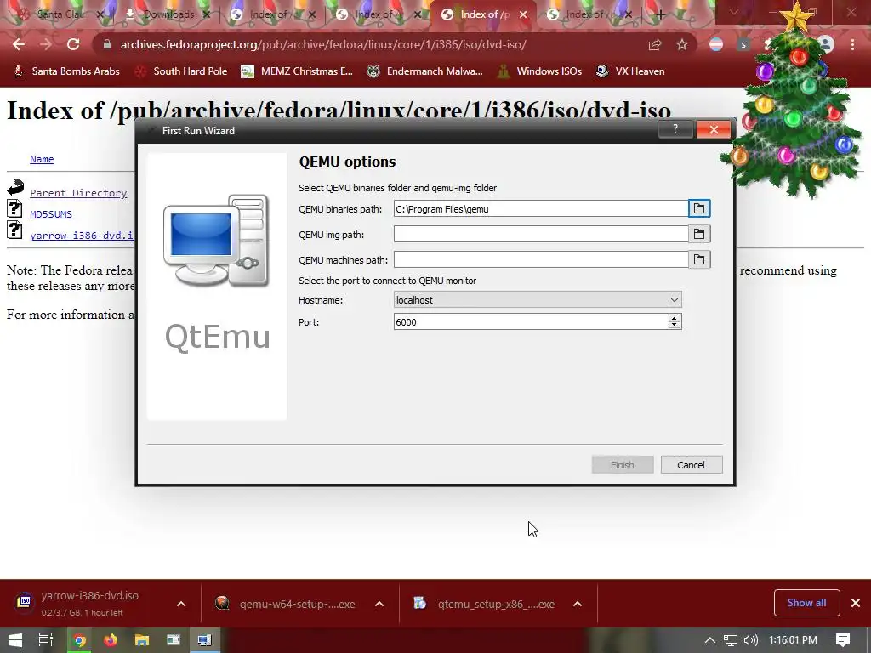Close the active Index of /p tab
This screenshot has height=653, width=871.
tap(523, 15)
